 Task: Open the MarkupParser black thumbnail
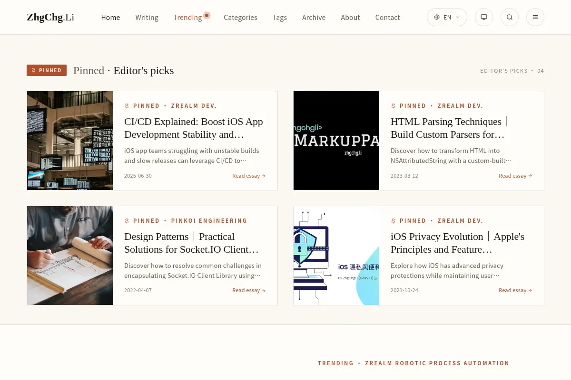click(336, 141)
